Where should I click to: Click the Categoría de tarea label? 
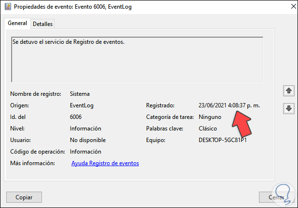(170, 117)
